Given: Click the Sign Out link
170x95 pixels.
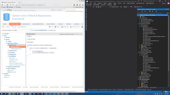Looking at the screenshot, I should tap(59, 10).
